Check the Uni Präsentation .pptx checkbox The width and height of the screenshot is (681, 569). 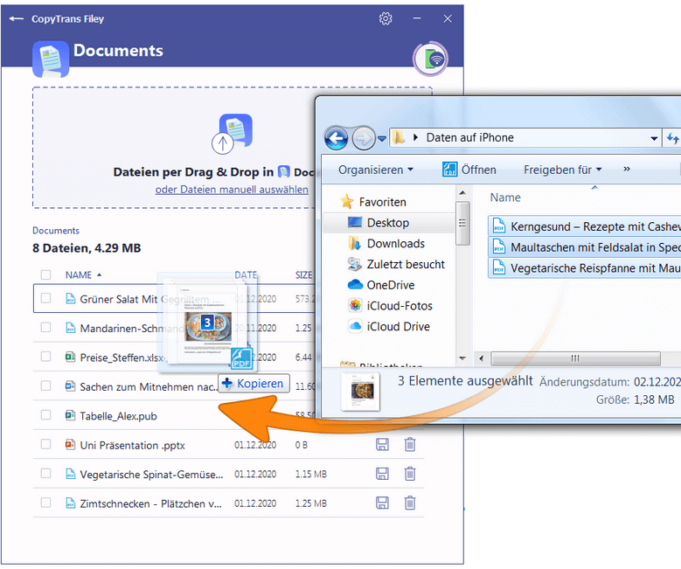point(45,444)
